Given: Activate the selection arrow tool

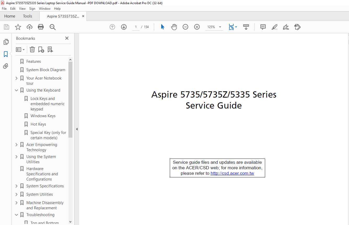Looking at the screenshot, I should [162, 27].
